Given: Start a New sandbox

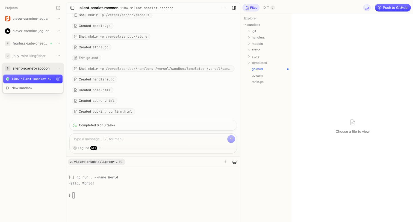Looking at the screenshot, I should pyautogui.click(x=33, y=88).
